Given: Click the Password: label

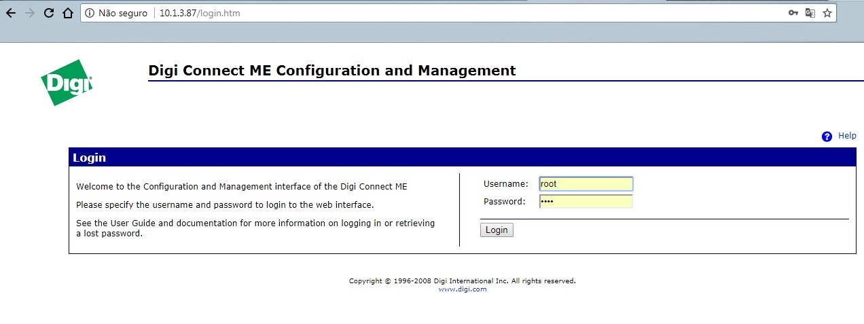Looking at the screenshot, I should pos(505,202).
